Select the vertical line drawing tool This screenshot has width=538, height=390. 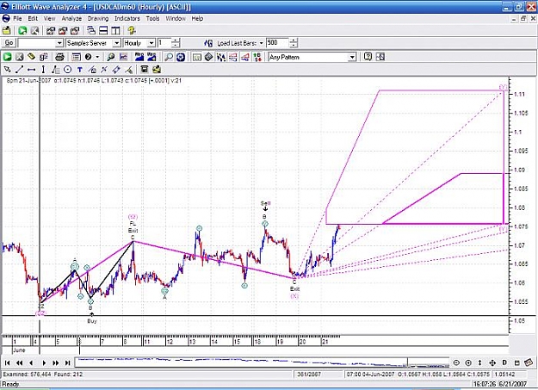pos(43,70)
